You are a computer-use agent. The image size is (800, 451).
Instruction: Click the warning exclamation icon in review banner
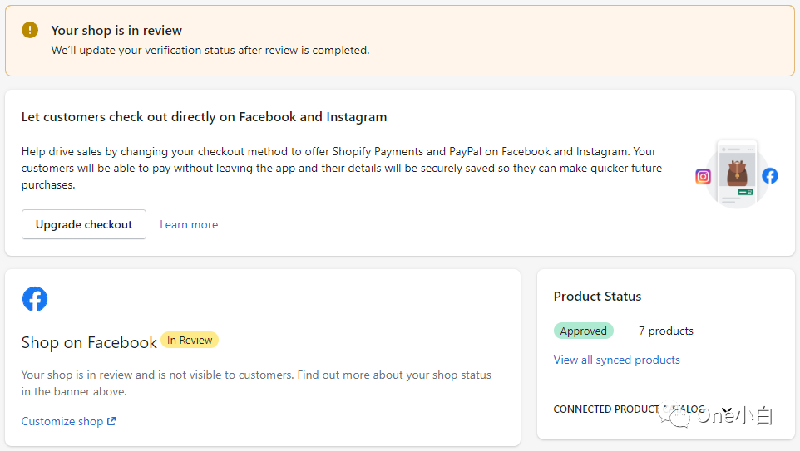pos(30,30)
